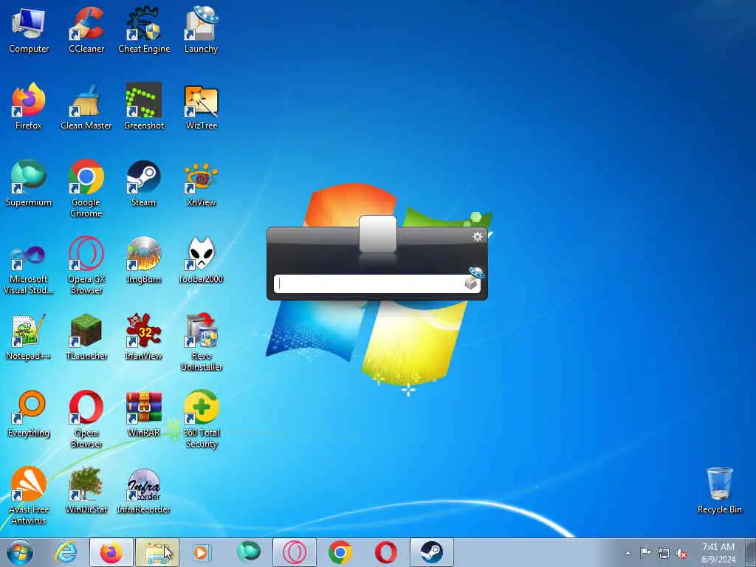Click the Launchy result icon placeholder

pos(378,234)
